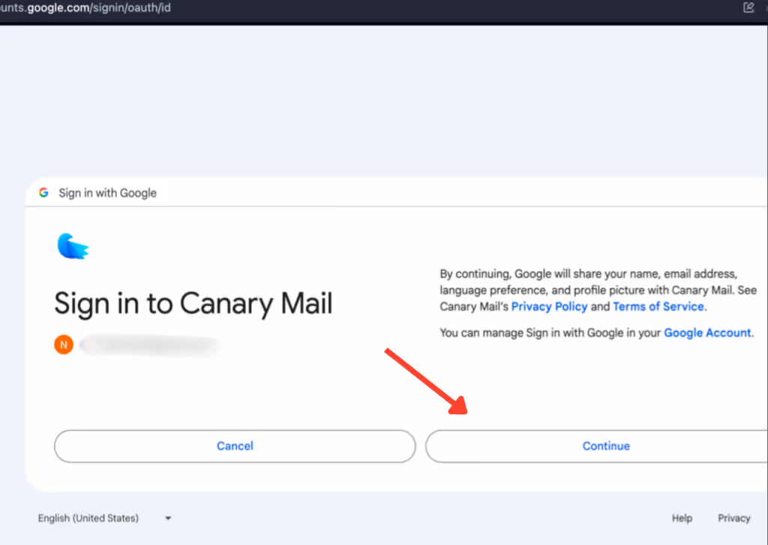Open the Google Account link
The height and width of the screenshot is (545, 768).
tap(707, 333)
